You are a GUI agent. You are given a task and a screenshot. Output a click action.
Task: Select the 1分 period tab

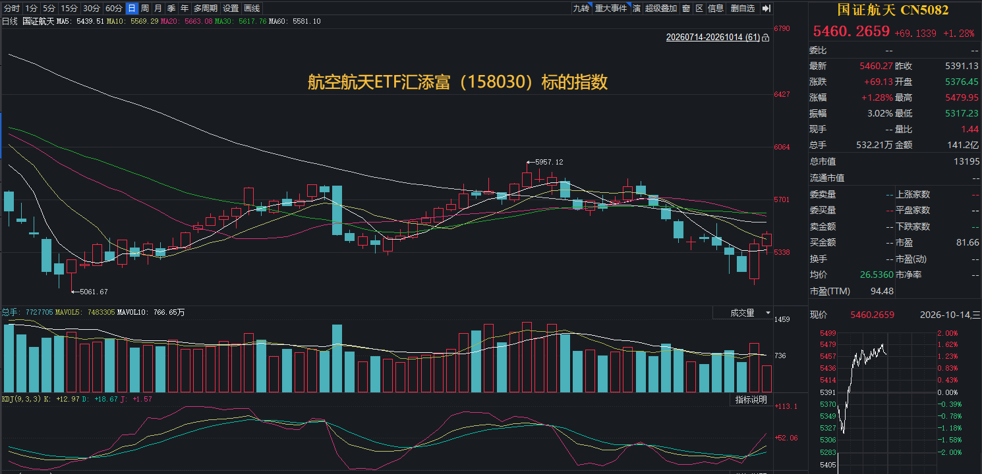coord(32,9)
